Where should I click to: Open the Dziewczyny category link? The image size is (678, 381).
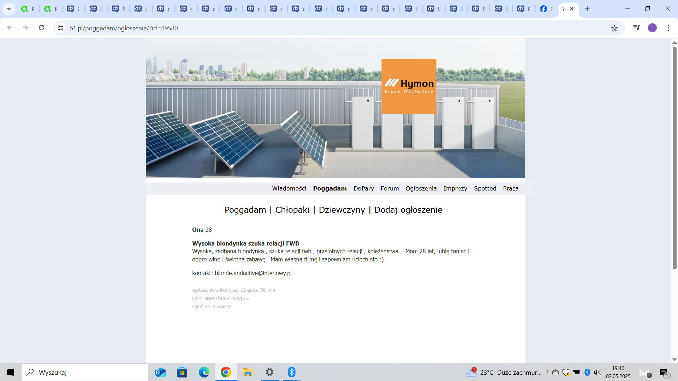[341, 210]
